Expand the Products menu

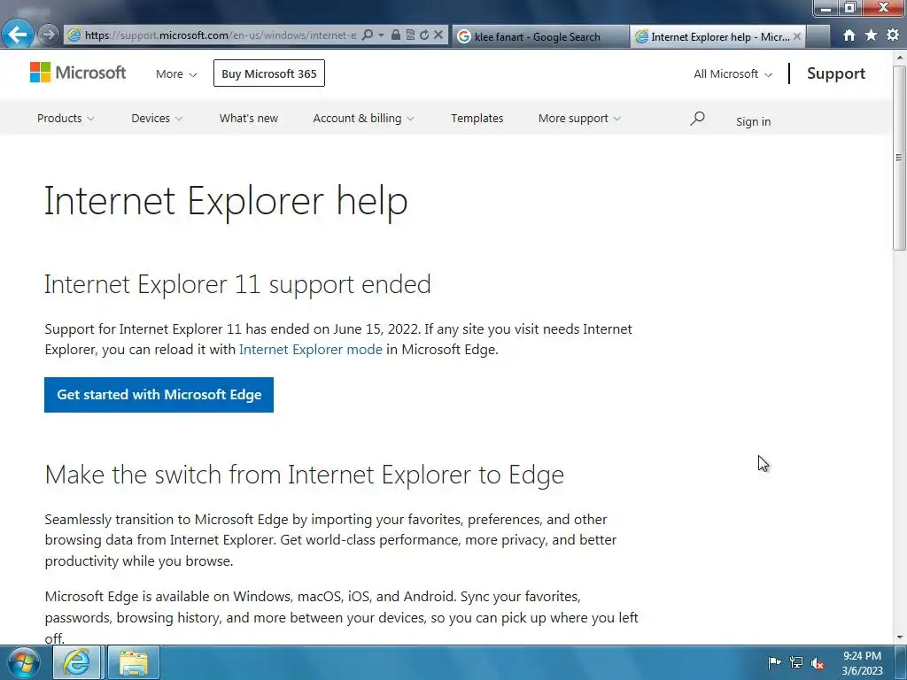[x=66, y=118]
